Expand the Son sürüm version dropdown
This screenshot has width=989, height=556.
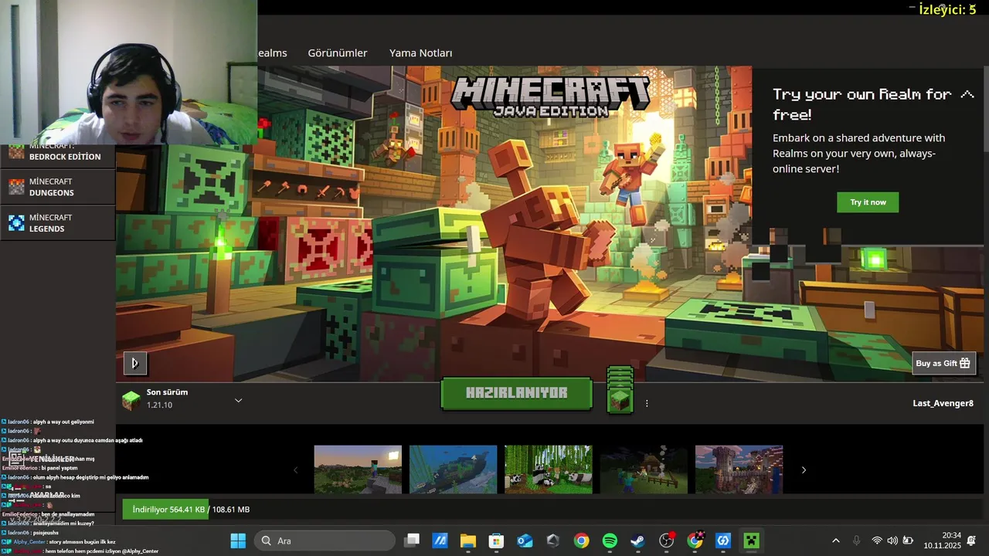(x=238, y=400)
